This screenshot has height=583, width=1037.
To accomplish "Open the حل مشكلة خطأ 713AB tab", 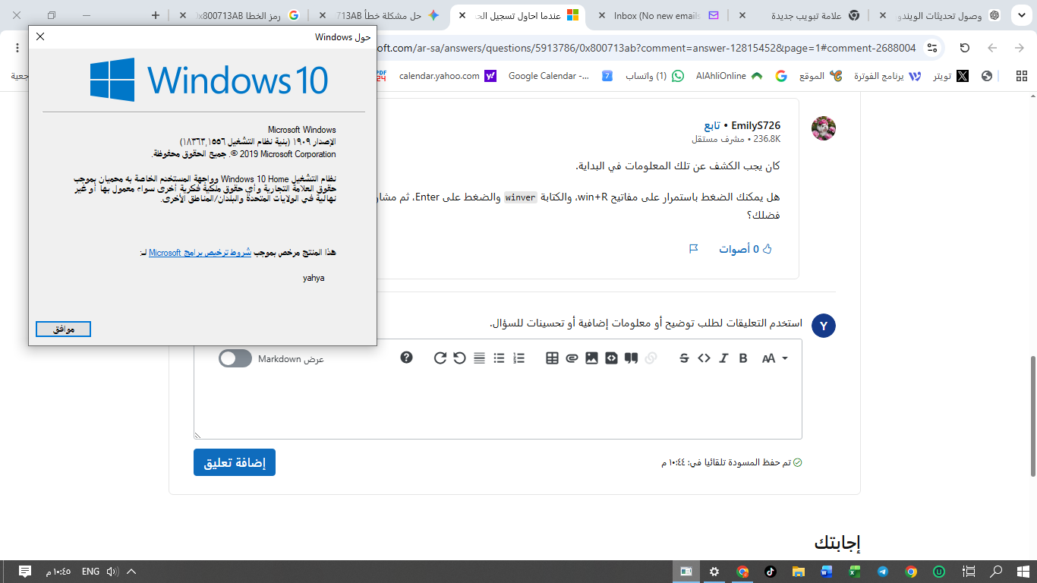I will (380, 15).
